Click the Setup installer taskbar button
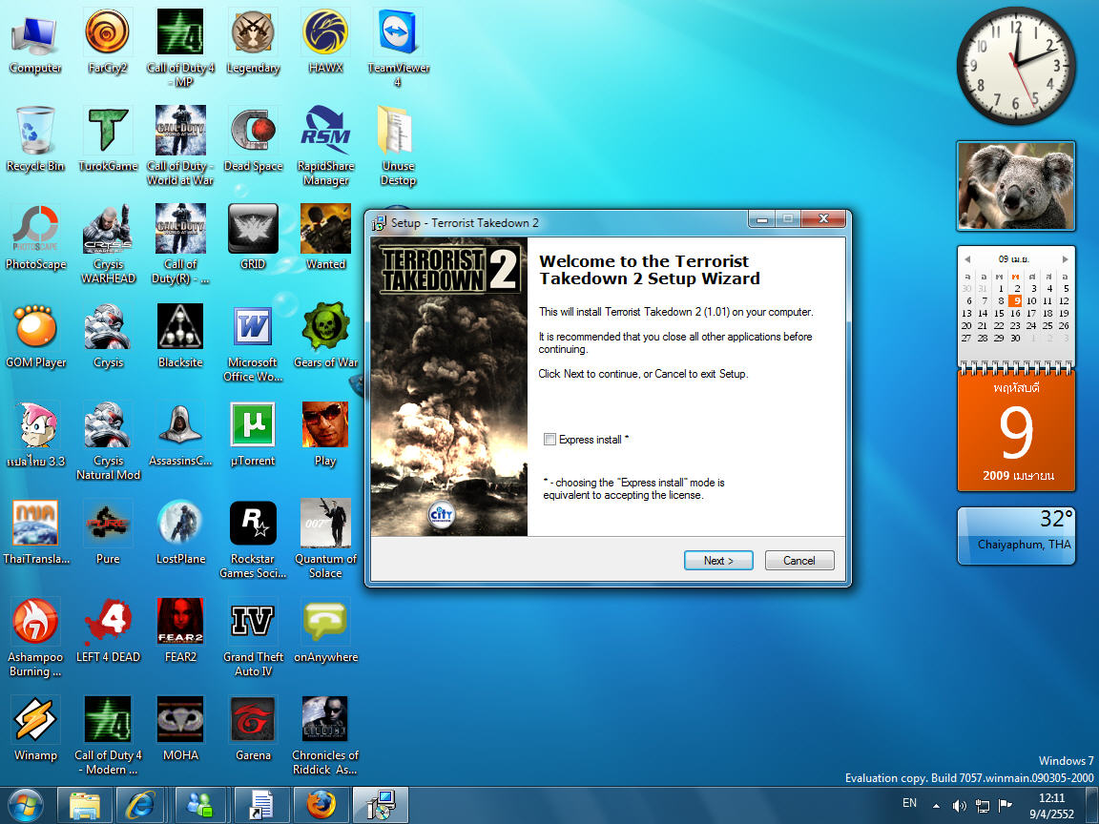This screenshot has width=1099, height=824. pyautogui.click(x=380, y=805)
